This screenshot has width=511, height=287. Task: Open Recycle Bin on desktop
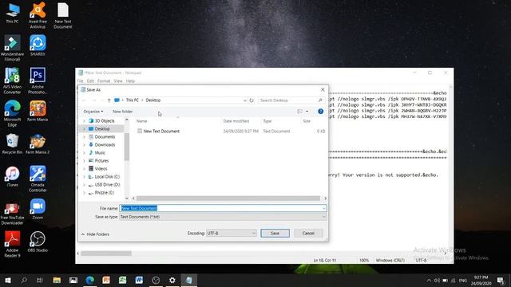click(x=13, y=143)
